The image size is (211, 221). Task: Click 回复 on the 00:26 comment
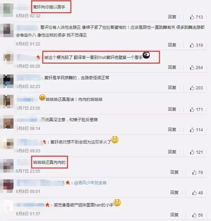172,67
